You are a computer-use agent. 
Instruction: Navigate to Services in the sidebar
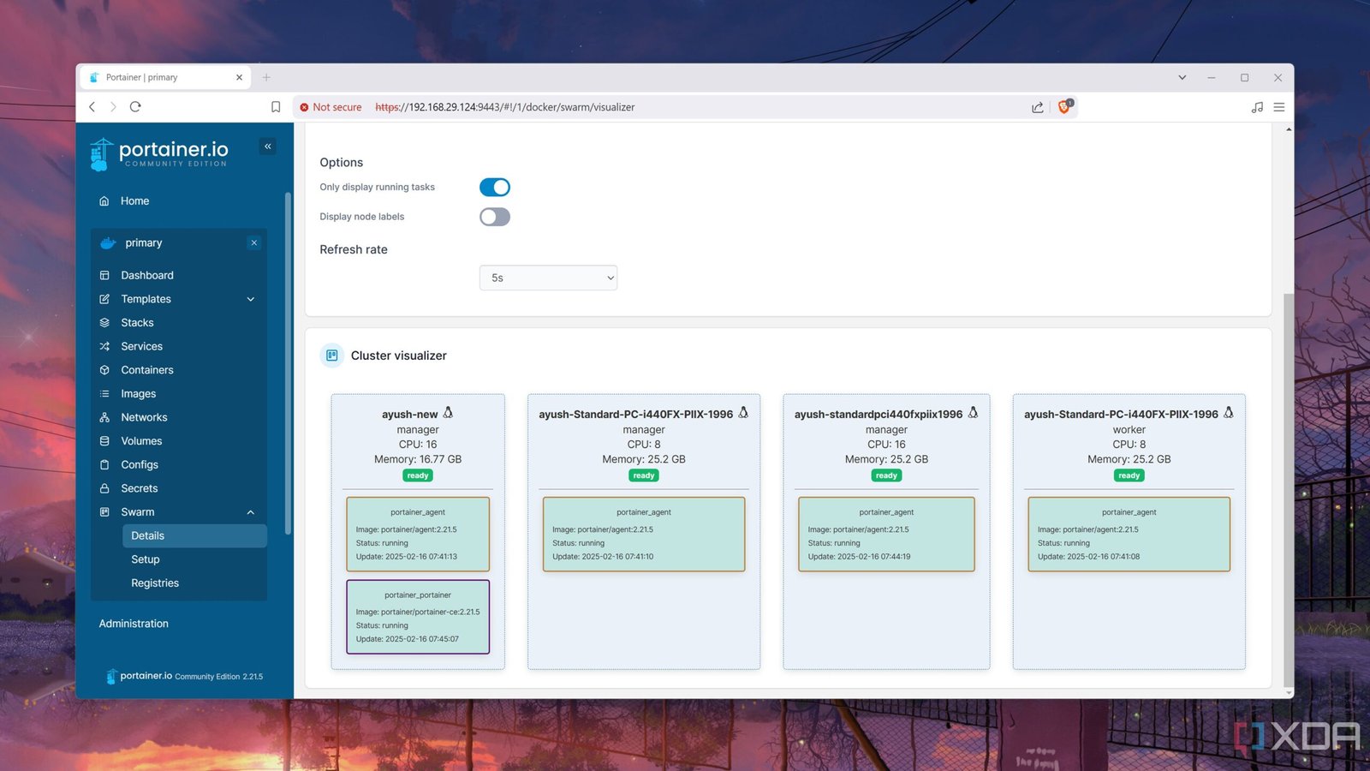click(141, 346)
